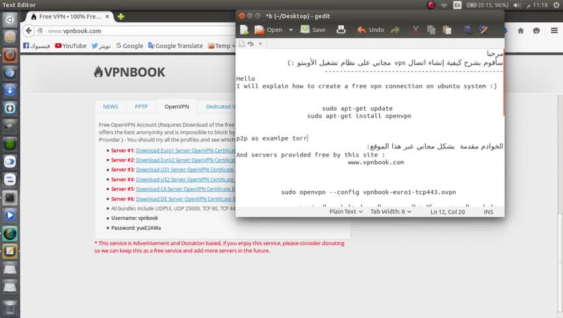Toggle INS insert mode in status bar

(488, 212)
